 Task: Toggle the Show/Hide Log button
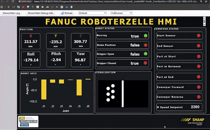[x=11, y=13]
